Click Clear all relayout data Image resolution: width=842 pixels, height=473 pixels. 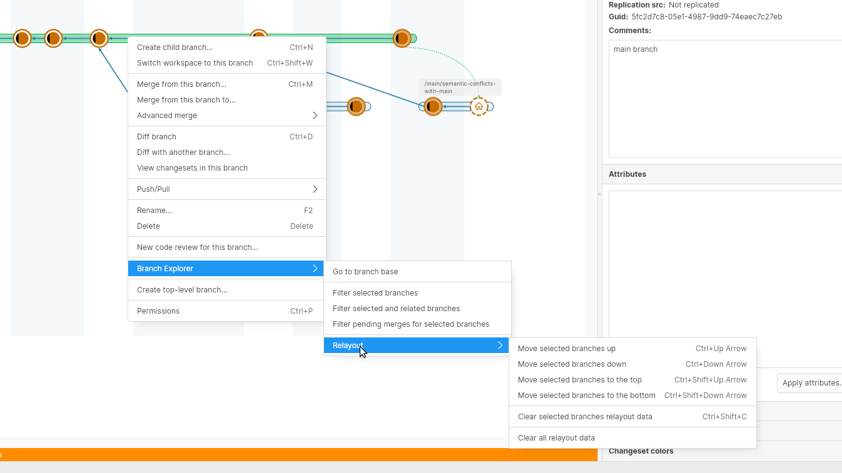[x=556, y=438]
